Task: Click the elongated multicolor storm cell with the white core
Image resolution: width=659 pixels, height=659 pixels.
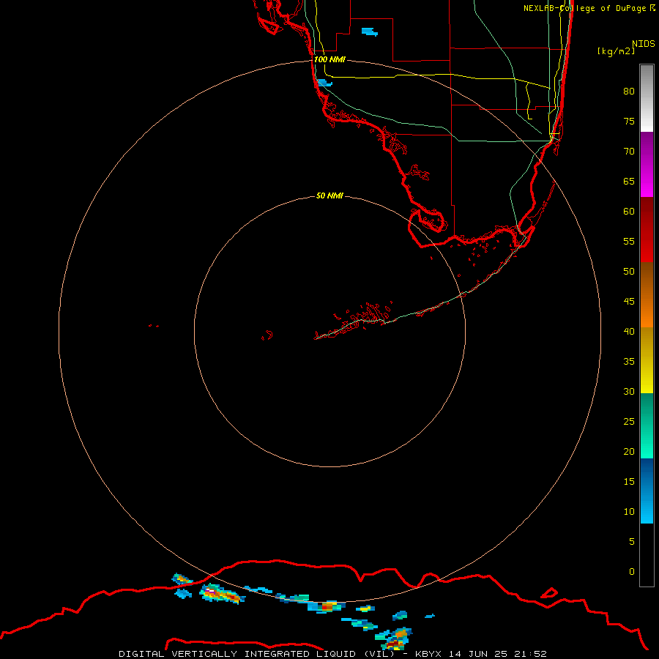Action: point(222,594)
